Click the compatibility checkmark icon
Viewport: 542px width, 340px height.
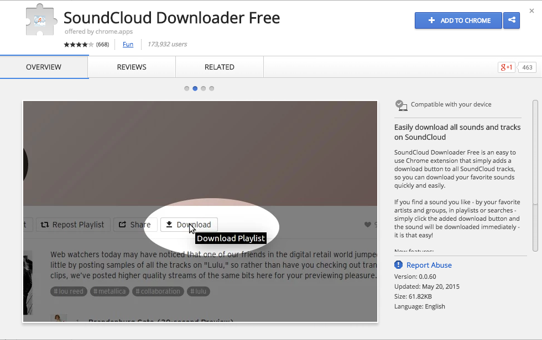pyautogui.click(x=401, y=104)
